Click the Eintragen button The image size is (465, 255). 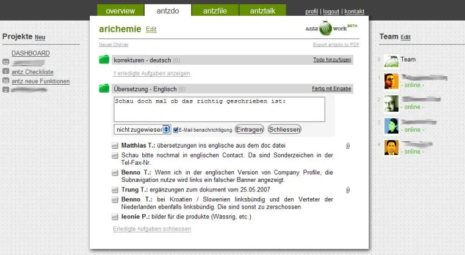coord(250,129)
